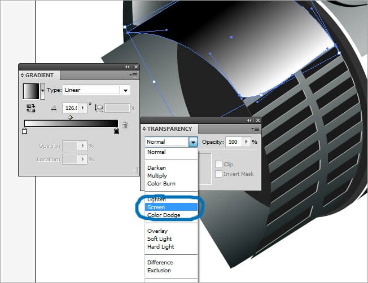
Task: Click the blending mode dropdown arrow
Action: point(193,142)
